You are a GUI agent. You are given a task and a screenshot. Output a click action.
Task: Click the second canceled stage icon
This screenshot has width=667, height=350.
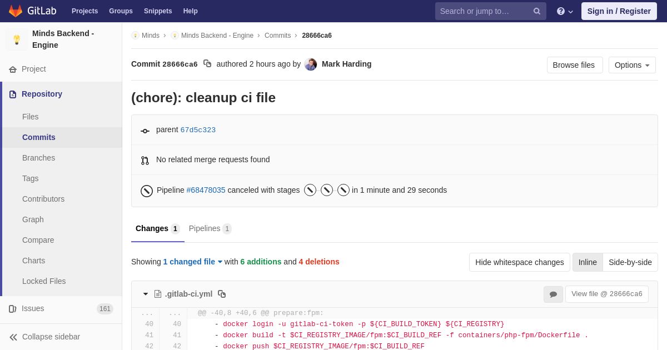point(327,190)
